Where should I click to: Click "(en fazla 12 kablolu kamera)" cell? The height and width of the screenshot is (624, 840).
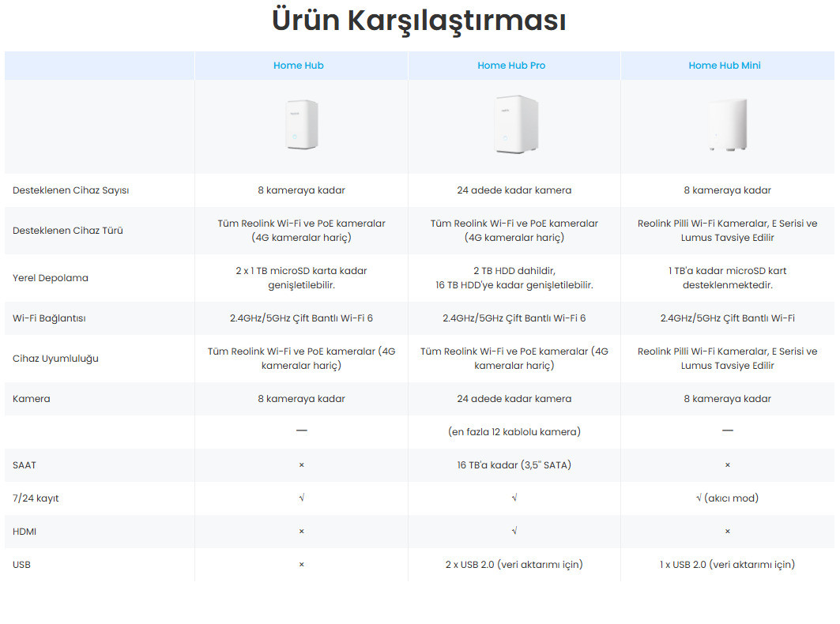click(514, 432)
